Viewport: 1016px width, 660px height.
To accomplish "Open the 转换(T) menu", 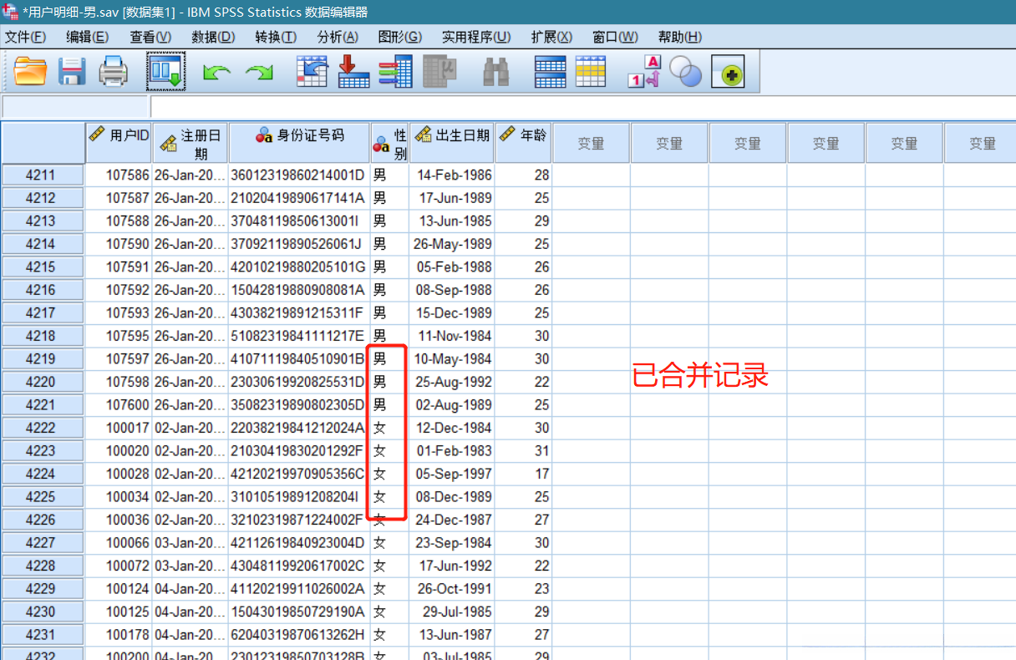I will [276, 37].
